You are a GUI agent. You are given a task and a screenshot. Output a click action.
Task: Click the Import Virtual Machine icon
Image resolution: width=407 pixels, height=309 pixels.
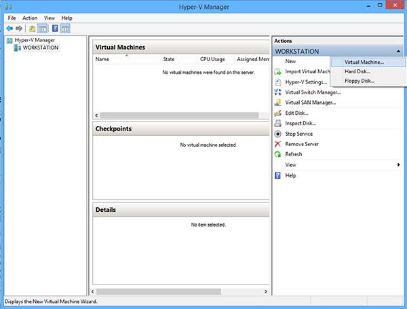click(277, 72)
